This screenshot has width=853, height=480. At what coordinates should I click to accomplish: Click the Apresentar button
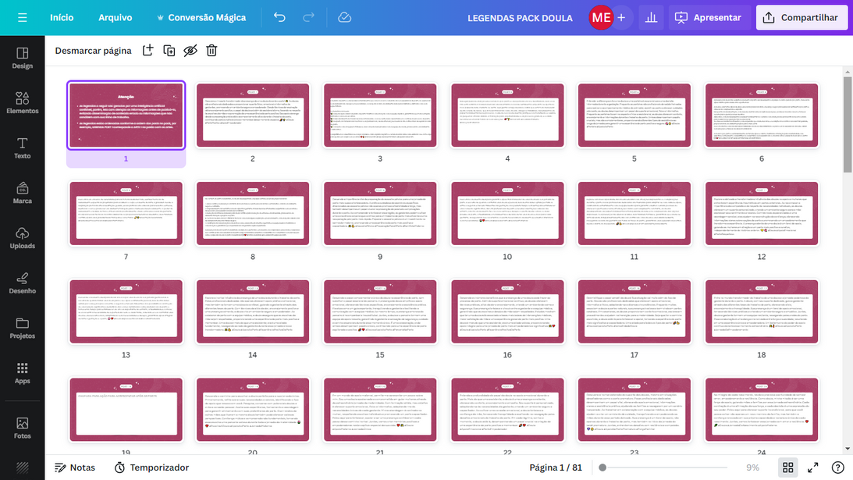point(709,17)
